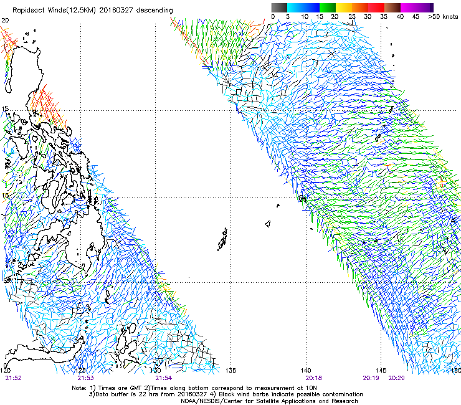Image resolution: width=461 pixels, height=405 pixels.
Task: Click the '140' longitude axis label
Action: 306,370
